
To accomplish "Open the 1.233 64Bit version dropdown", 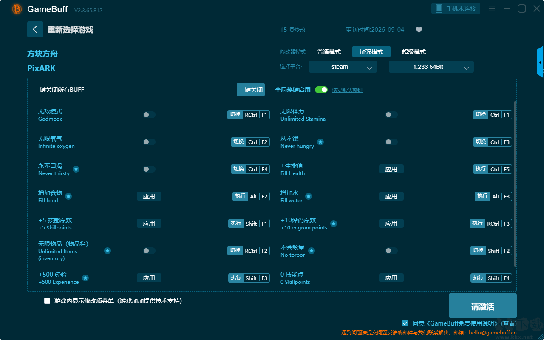I will pyautogui.click(x=431, y=67).
